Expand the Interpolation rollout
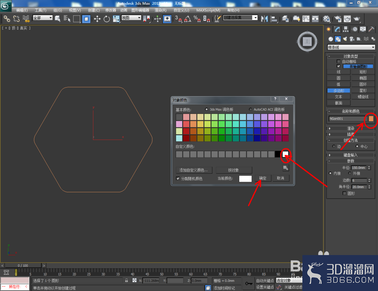This screenshot has width=378, height=291. point(351,134)
